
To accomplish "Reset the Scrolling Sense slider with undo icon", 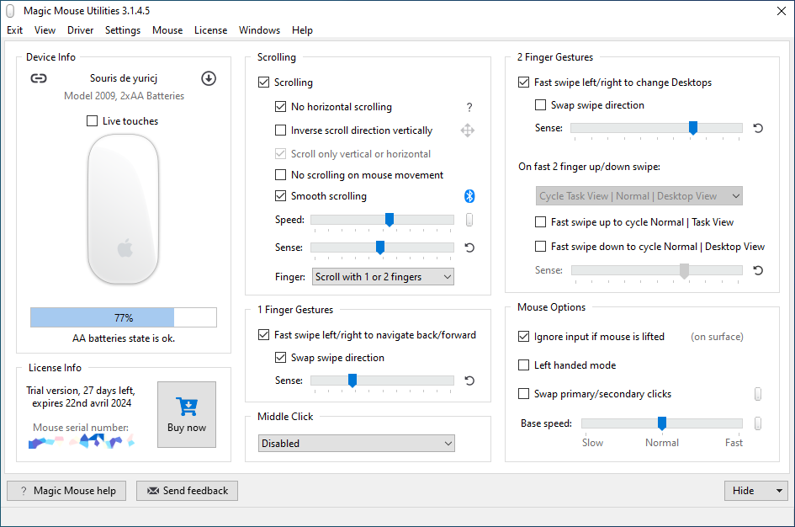I will (x=469, y=248).
